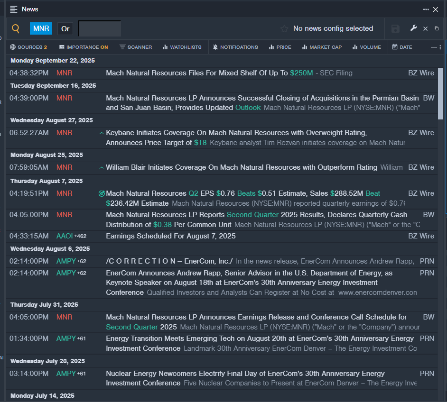Toggle the Notifications filter
The height and width of the screenshot is (402, 447).
coord(235,47)
